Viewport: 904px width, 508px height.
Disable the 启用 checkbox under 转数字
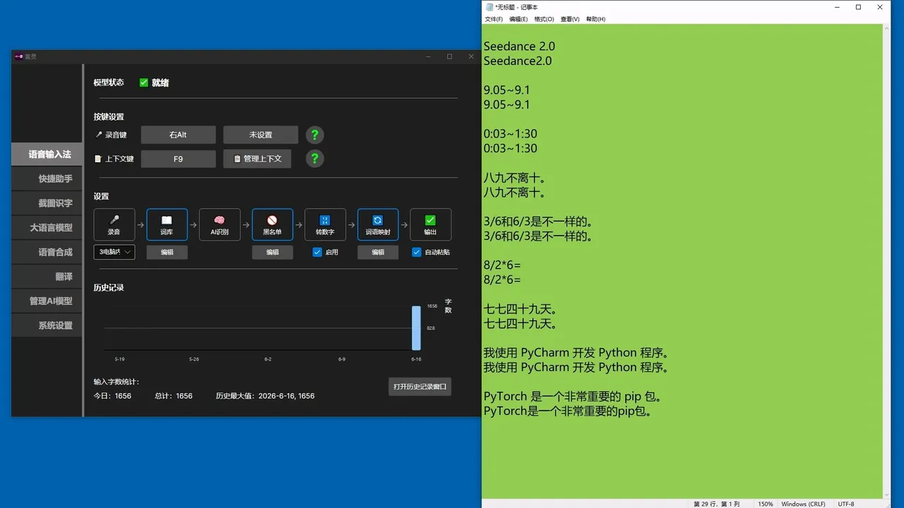[317, 252]
